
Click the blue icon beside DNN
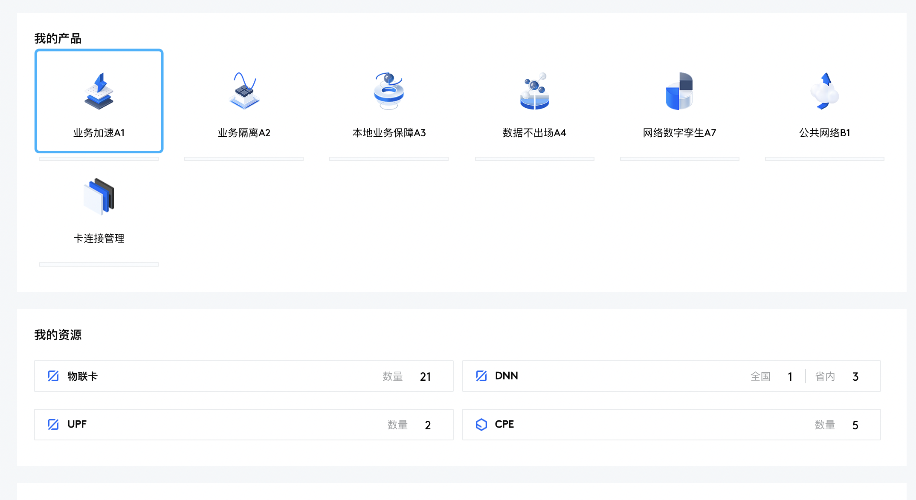pos(481,376)
